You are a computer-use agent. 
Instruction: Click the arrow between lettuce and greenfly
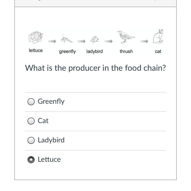pos(52,41)
